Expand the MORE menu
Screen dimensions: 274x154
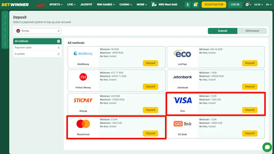point(142,5)
